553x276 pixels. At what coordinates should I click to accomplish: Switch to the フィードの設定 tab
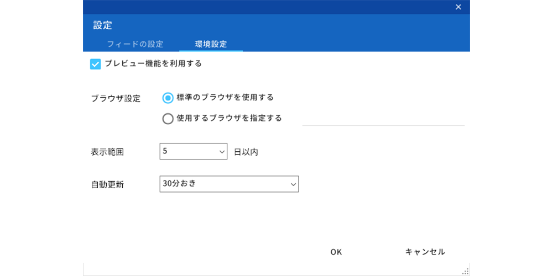135,44
